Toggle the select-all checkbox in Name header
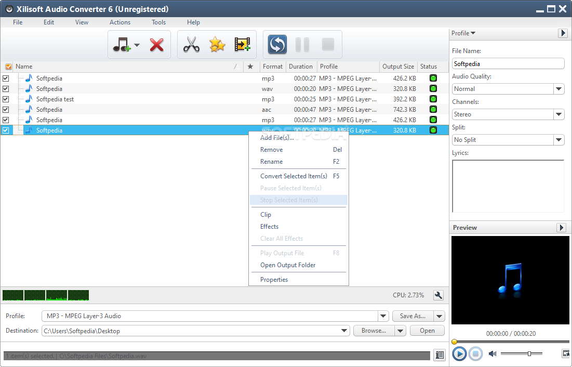The height and width of the screenshot is (367, 572). pyautogui.click(x=8, y=67)
